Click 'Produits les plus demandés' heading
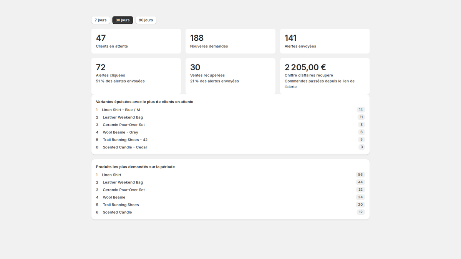The image size is (461, 259). pos(135,167)
